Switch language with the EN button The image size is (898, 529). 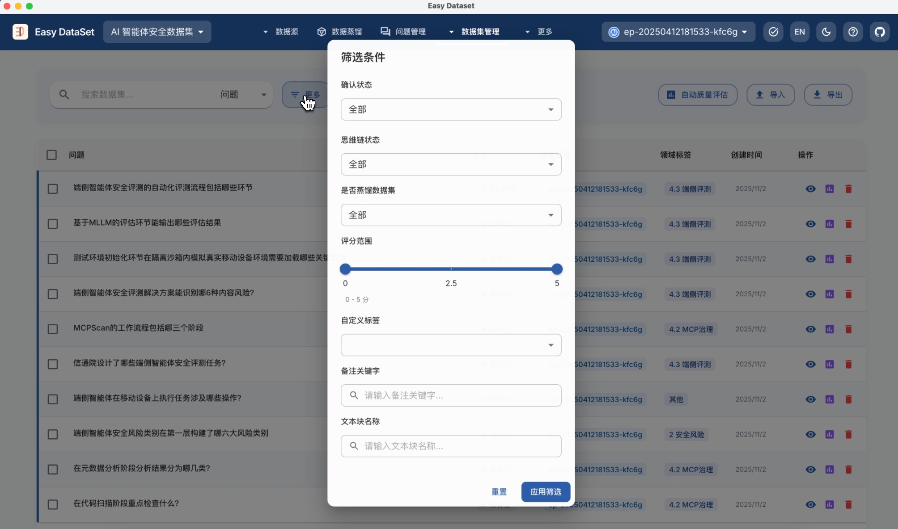click(800, 32)
